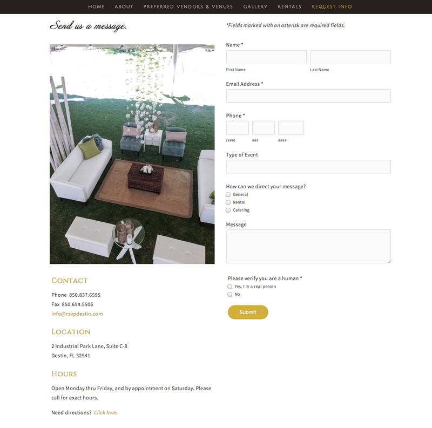Click into the Email Address field
Viewport: 432px width, 428px height.
tap(308, 96)
